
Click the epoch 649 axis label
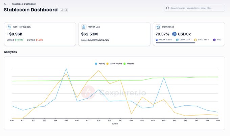pyautogui.click(x=218, y=121)
